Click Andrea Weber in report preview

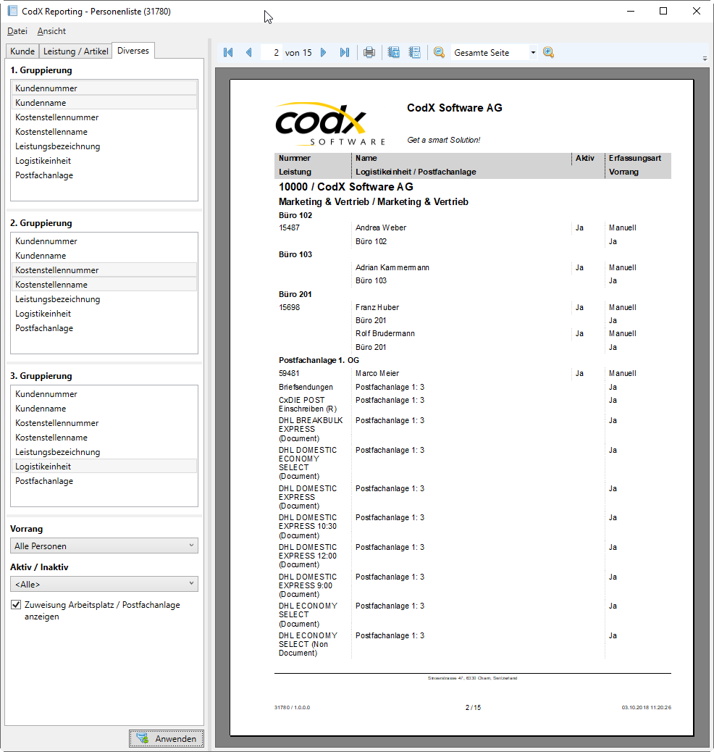click(381, 227)
